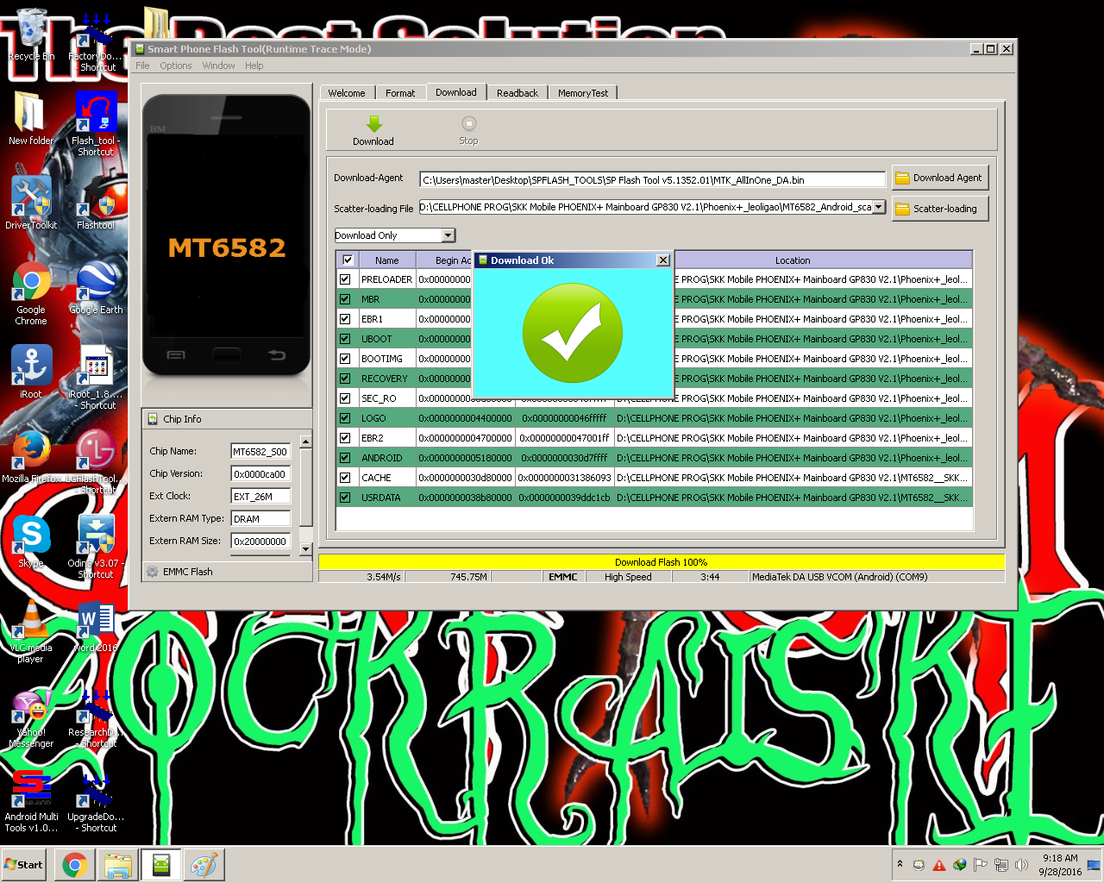
Task: Expand the Scatter-loading File path dropdown
Action: pos(878,207)
